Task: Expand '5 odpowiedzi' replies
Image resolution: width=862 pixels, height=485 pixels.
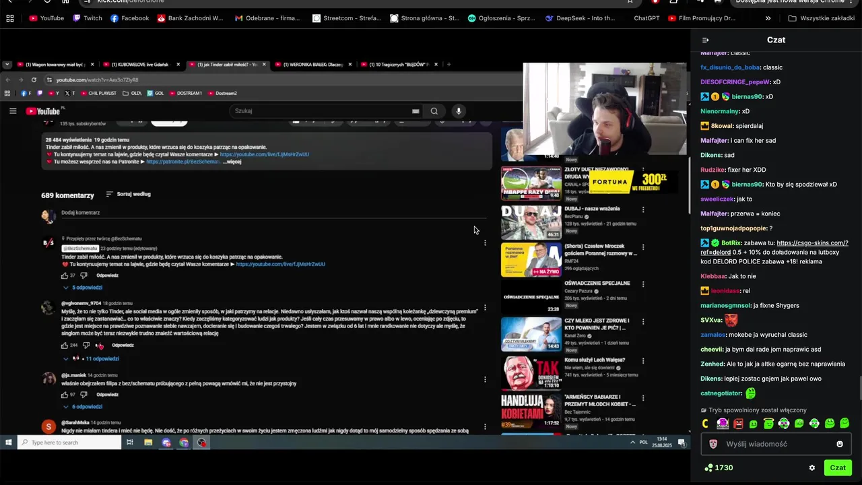Action: tap(83, 288)
